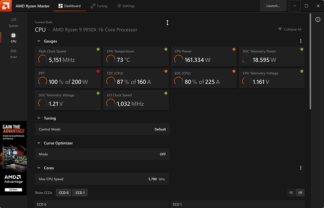Click the CPU Telemetry Voltage gauge
324x208 pixels.
tap(272, 78)
